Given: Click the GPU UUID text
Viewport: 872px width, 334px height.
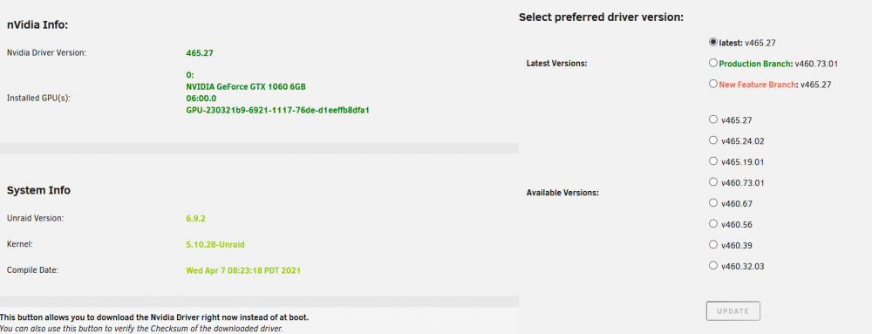Looking at the screenshot, I should (x=277, y=110).
